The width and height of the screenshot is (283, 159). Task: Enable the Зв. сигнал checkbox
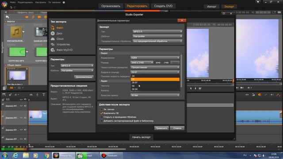tap(101, 110)
